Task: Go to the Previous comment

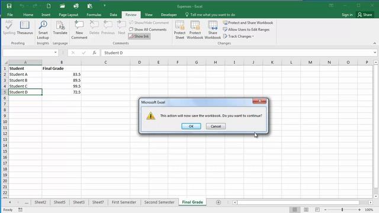Action: [x=108, y=27]
